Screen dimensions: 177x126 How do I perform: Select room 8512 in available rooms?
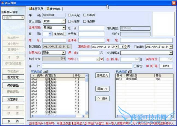(58, 103)
